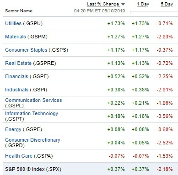The image size is (178, 175).
Task: View Consumer Discretionary sector details
Action: pyautogui.click(x=32, y=140)
